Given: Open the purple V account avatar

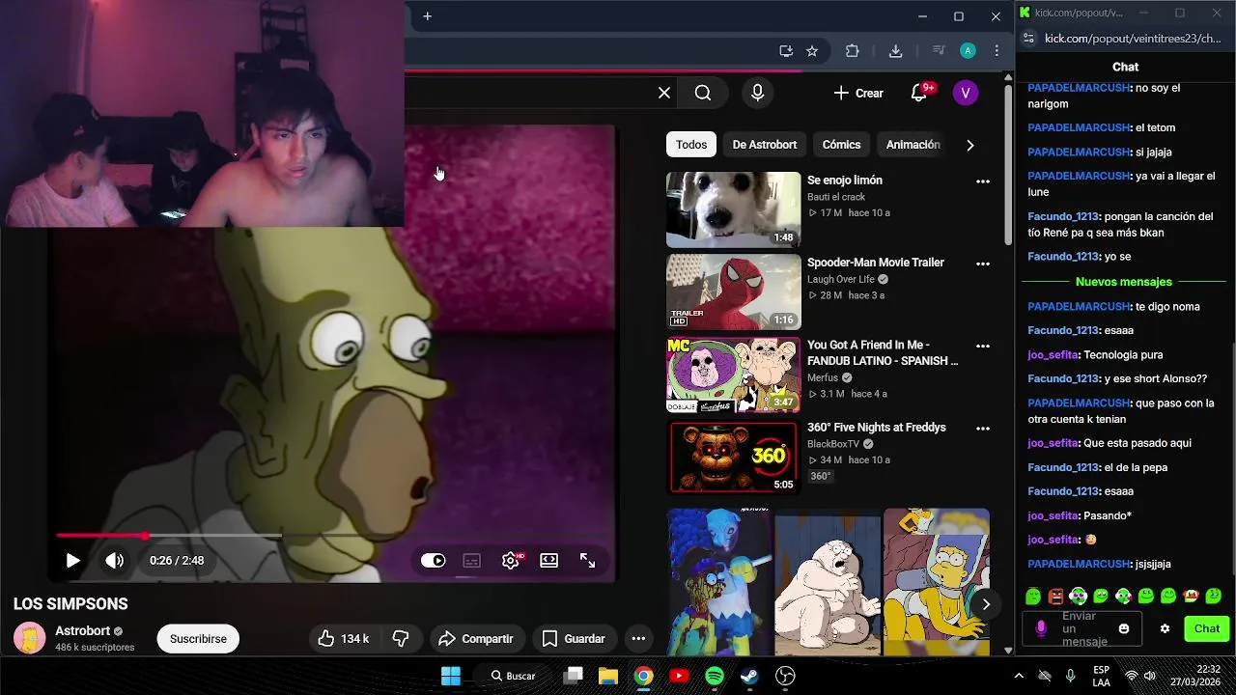Looking at the screenshot, I should (x=965, y=93).
